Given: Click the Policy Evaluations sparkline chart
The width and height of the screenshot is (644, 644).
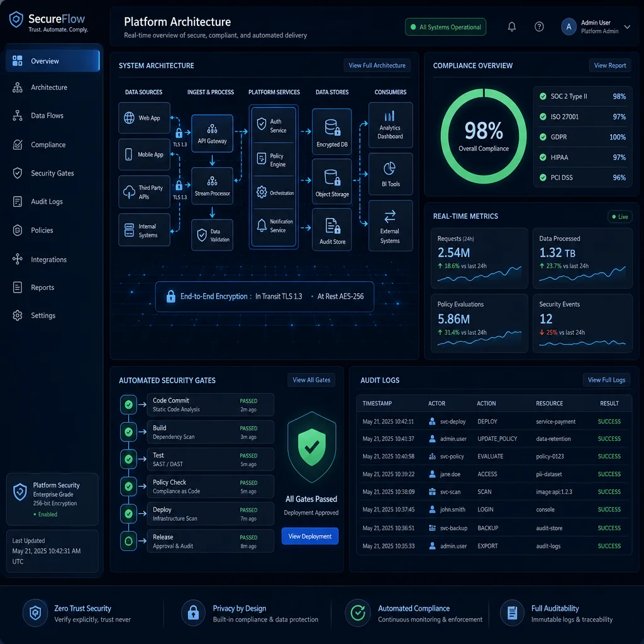Looking at the screenshot, I should pos(479,338).
